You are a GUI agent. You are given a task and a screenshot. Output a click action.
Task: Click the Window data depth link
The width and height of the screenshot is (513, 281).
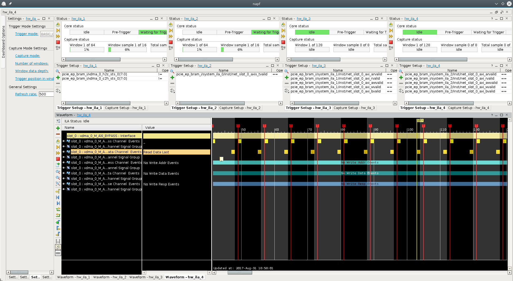coord(32,71)
